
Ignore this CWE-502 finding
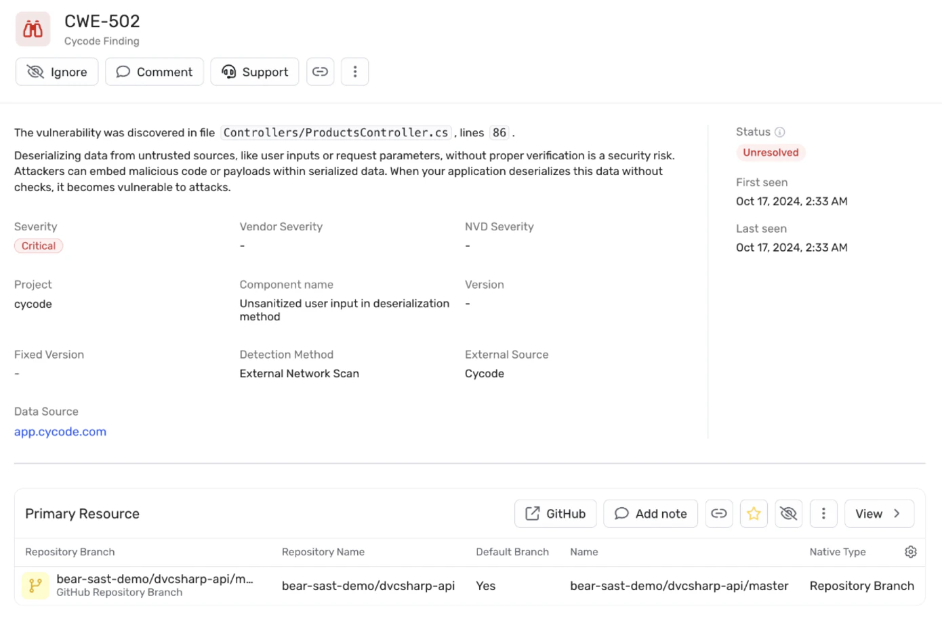point(57,72)
